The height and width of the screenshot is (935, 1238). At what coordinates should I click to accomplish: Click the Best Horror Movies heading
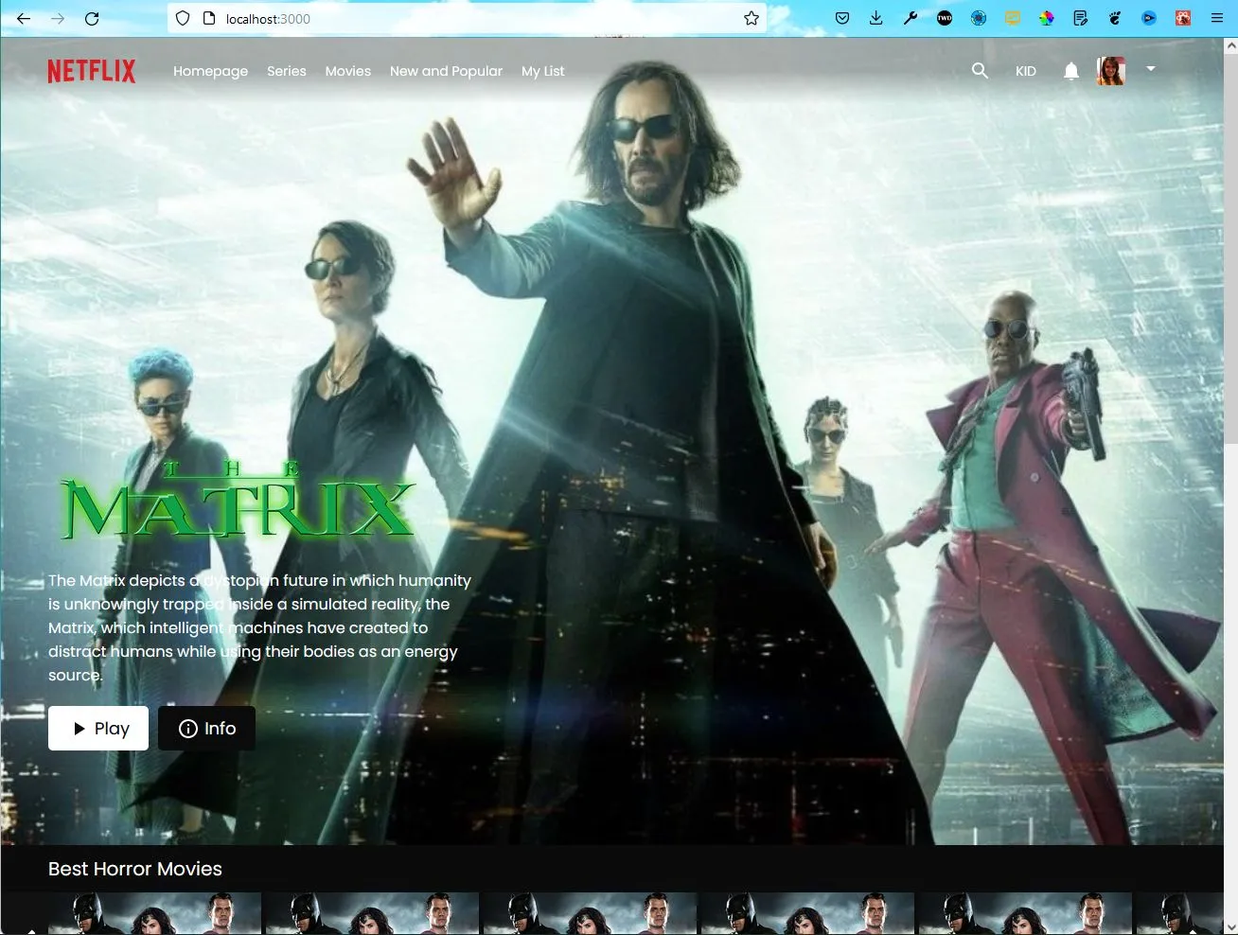pyautogui.click(x=135, y=869)
